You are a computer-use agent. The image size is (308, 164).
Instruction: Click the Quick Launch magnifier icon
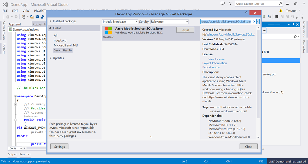coord(280,3)
